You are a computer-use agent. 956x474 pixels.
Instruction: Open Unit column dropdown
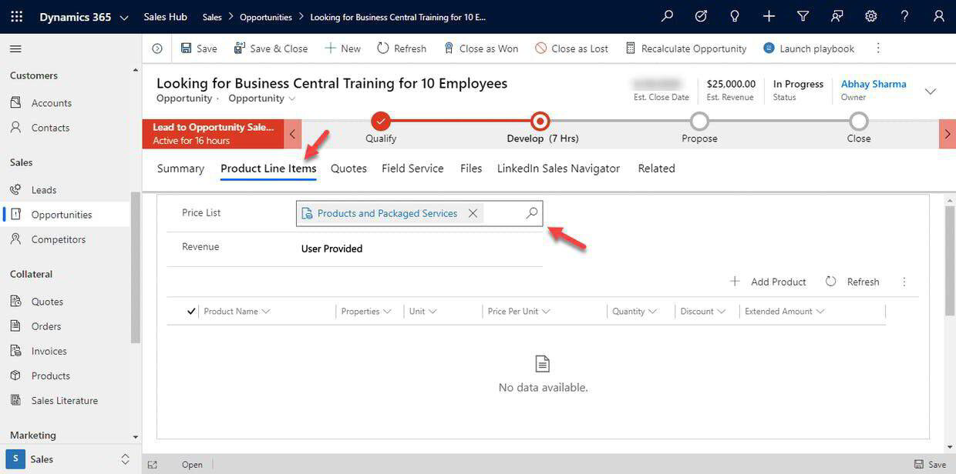coord(433,312)
